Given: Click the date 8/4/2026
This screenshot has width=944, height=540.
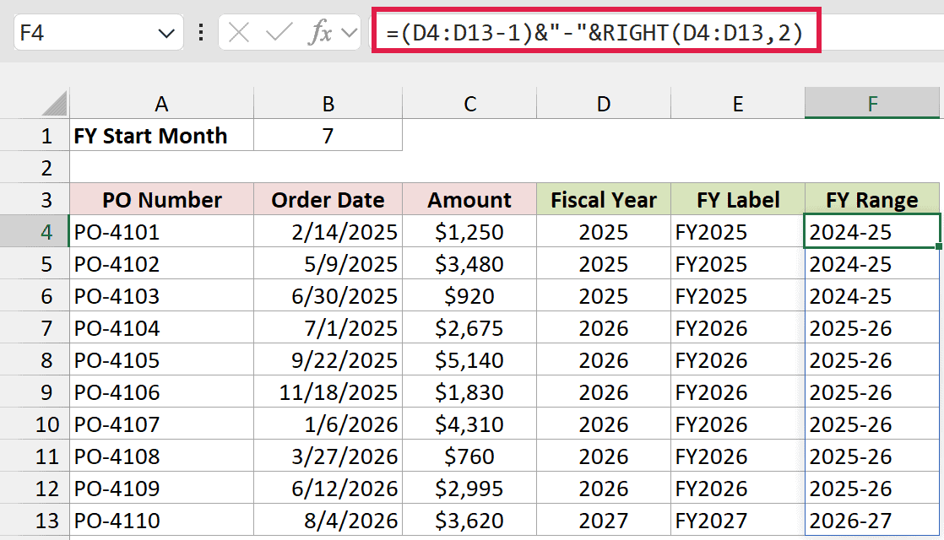Looking at the screenshot, I should 328,520.
